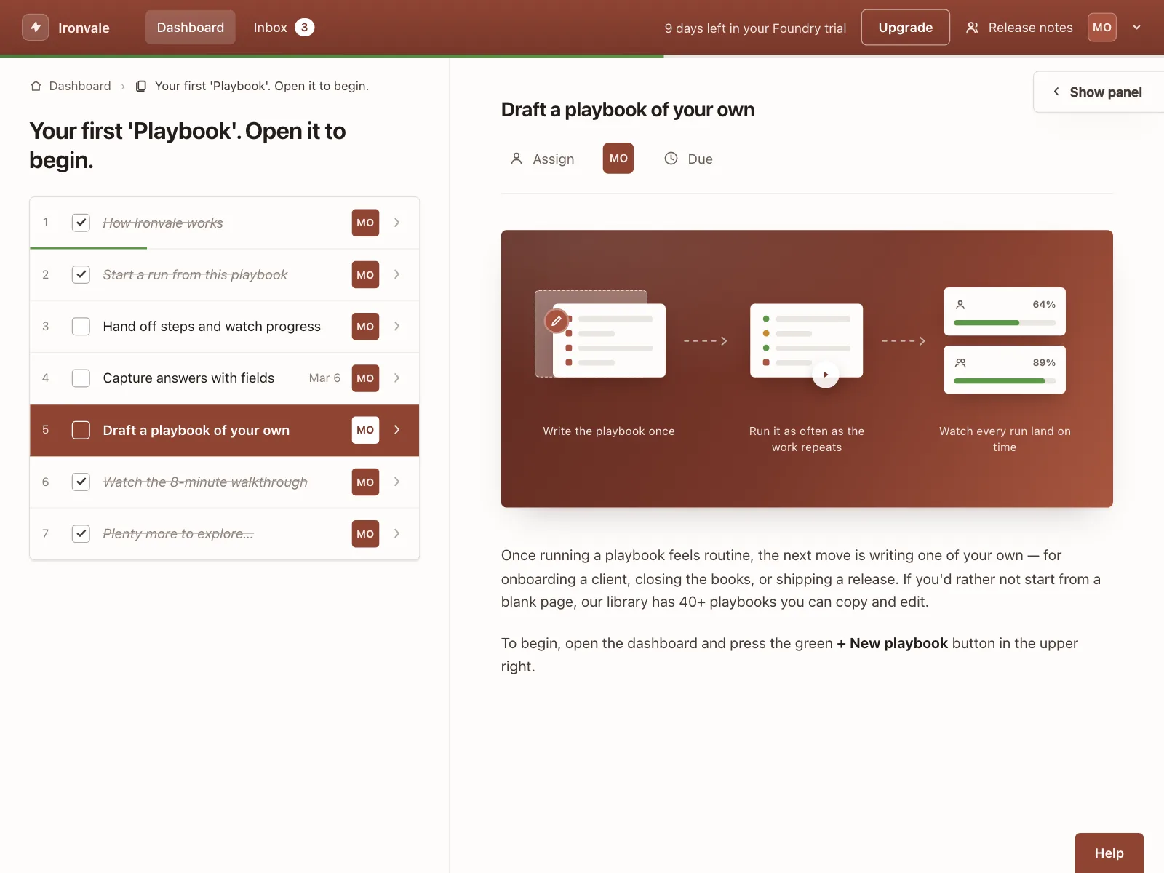This screenshot has height=873, width=1164.
Task: Click the Draft a playbook of your own heading
Action: click(x=628, y=110)
